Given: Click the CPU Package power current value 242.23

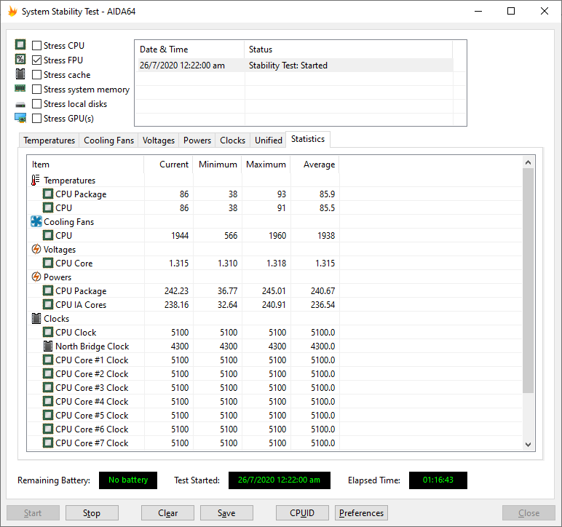Looking at the screenshot, I should pyautogui.click(x=176, y=291).
